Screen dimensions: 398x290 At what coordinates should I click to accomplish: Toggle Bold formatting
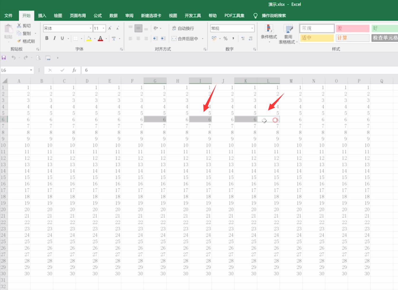point(47,38)
